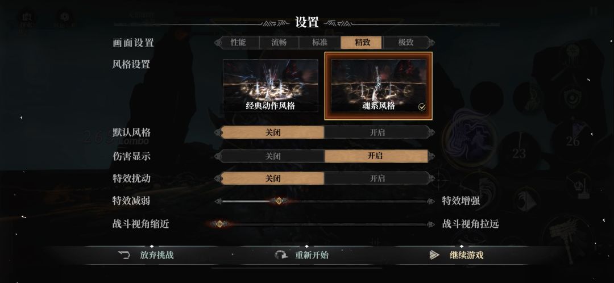
Task: Pick the 经典动作风格 thumbnail
Action: pos(271,85)
